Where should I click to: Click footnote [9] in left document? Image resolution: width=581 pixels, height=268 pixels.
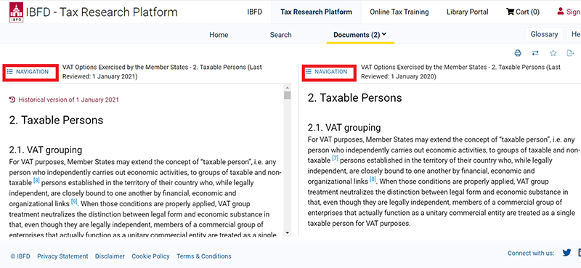(x=74, y=202)
